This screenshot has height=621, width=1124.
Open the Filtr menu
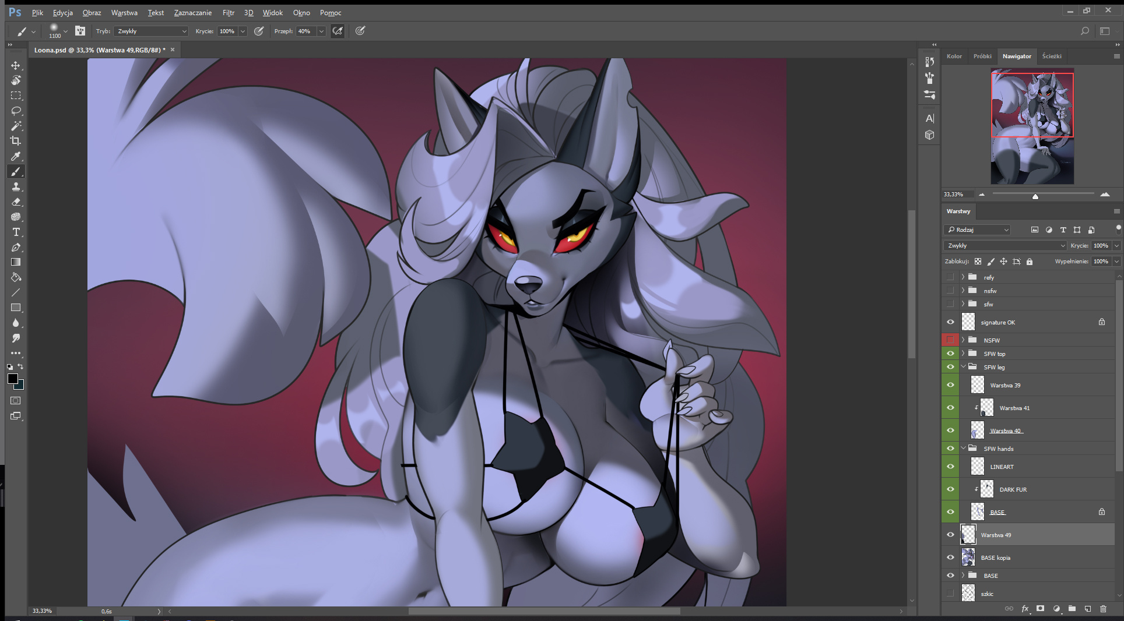[229, 12]
